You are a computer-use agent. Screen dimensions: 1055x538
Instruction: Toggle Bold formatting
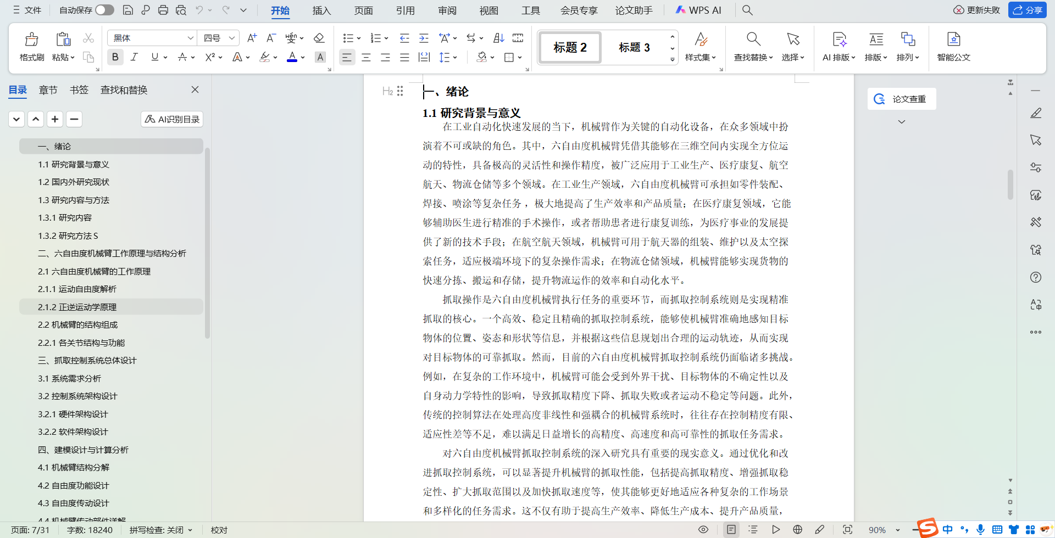[115, 57]
